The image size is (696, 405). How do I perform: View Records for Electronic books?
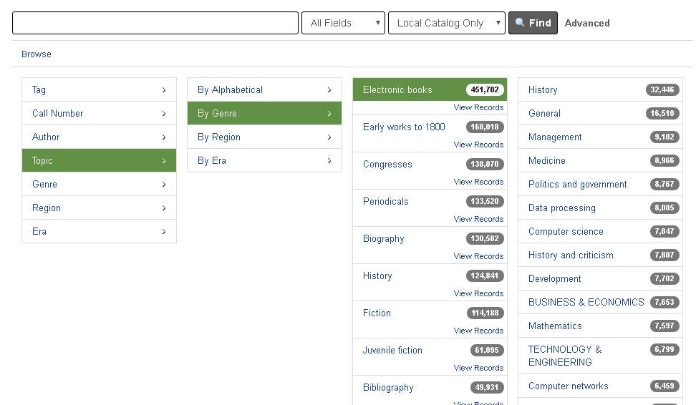click(478, 107)
